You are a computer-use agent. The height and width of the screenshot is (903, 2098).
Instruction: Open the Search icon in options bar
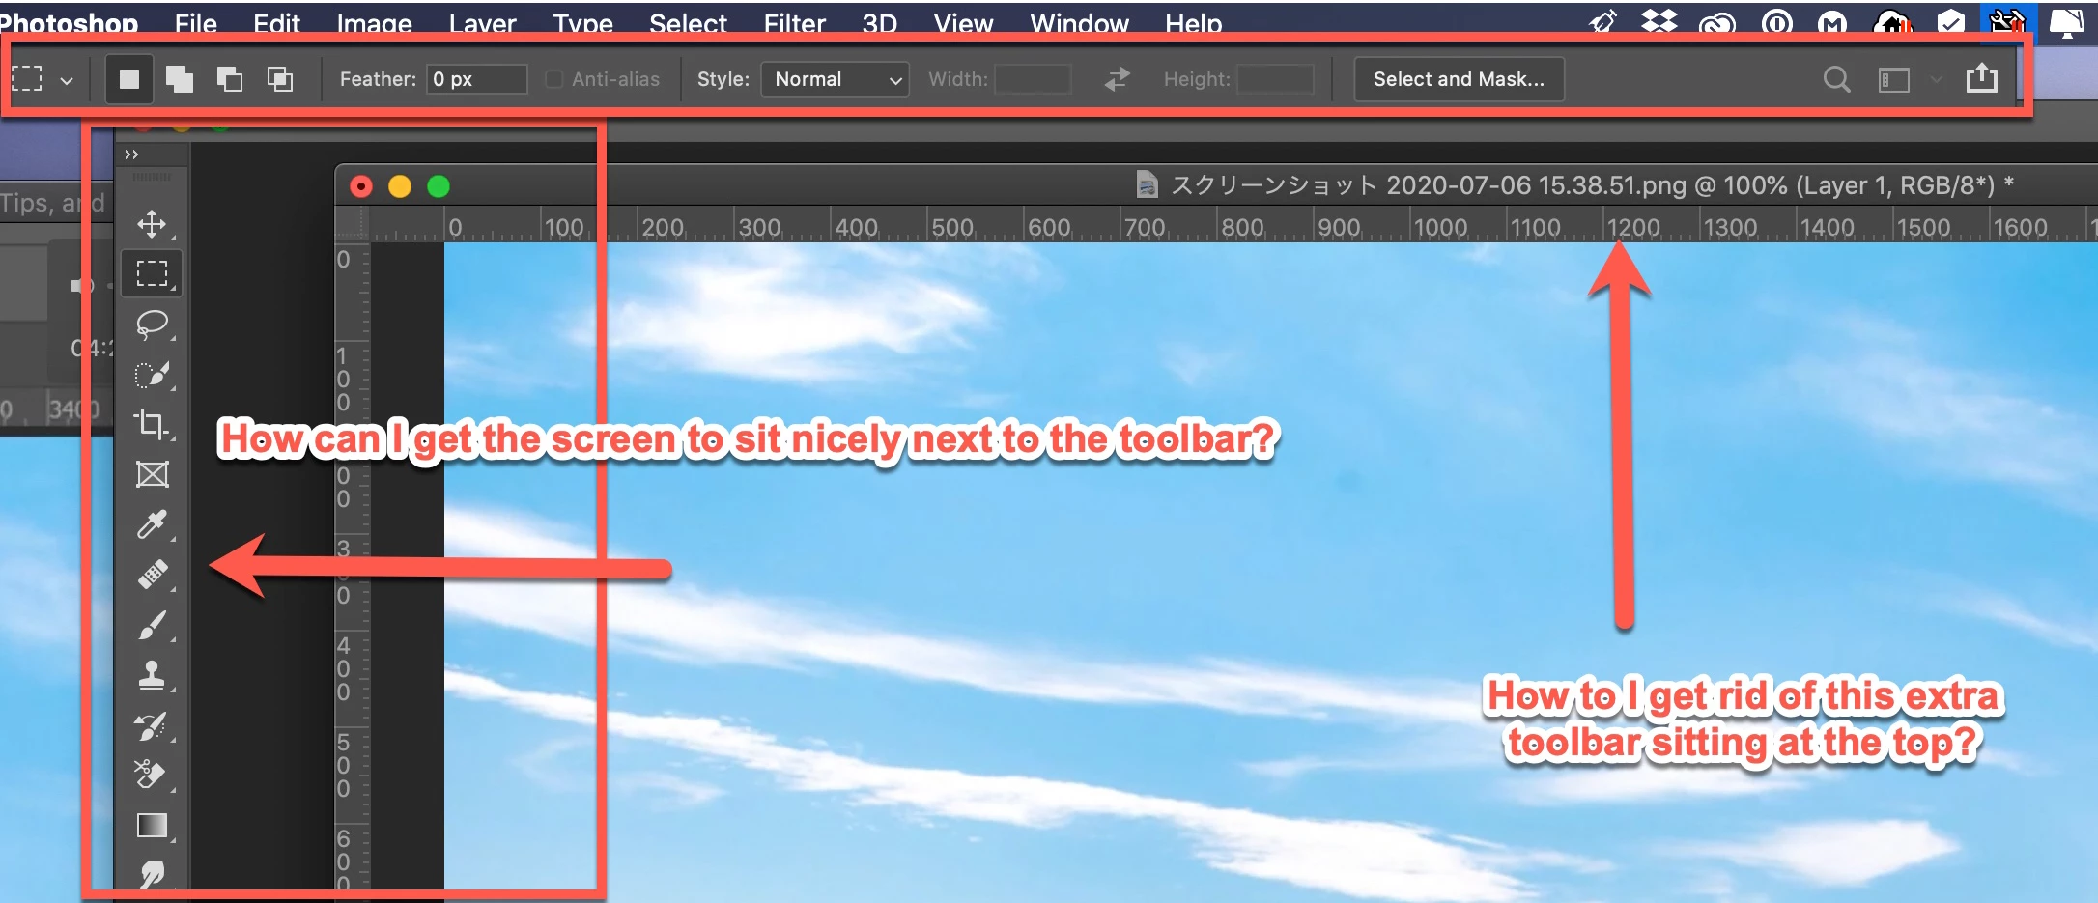(1836, 79)
